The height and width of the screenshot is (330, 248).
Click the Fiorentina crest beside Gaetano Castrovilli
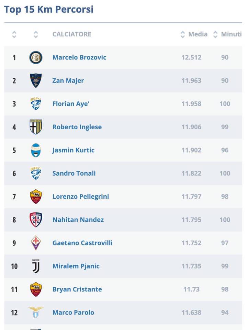coord(36,243)
